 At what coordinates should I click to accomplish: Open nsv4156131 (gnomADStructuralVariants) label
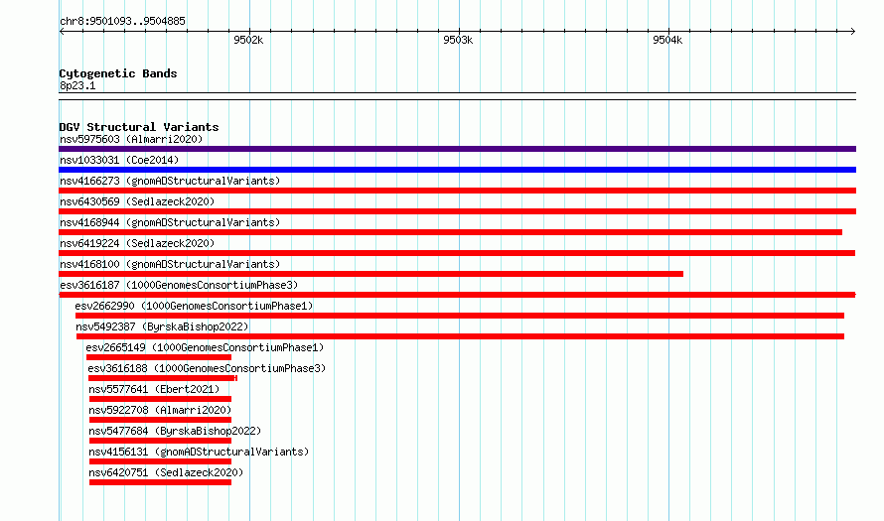click(x=199, y=452)
